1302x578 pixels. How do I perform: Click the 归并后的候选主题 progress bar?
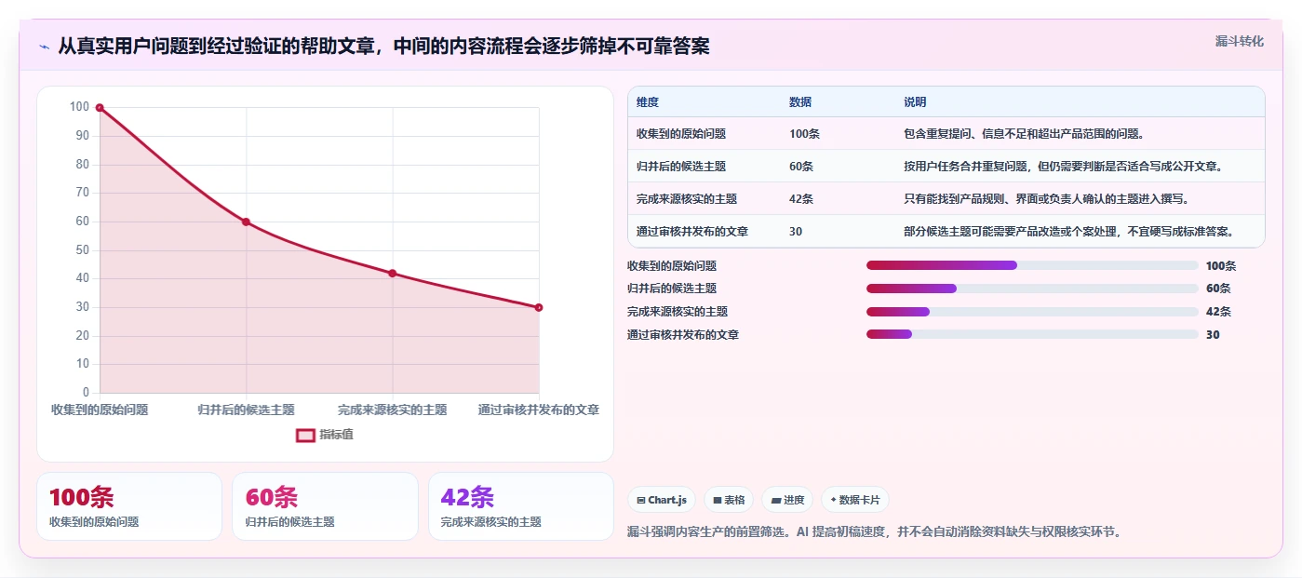[x=1032, y=289]
